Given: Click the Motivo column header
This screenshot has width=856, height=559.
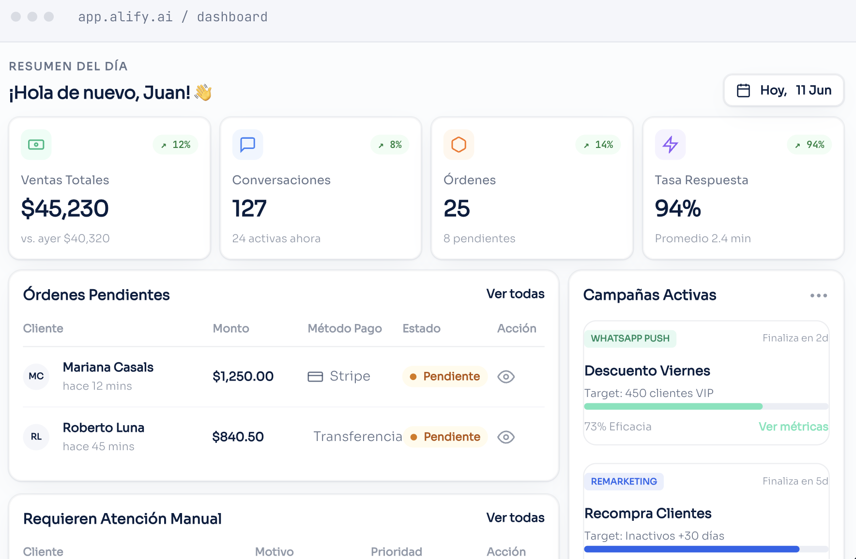Looking at the screenshot, I should click(275, 552).
